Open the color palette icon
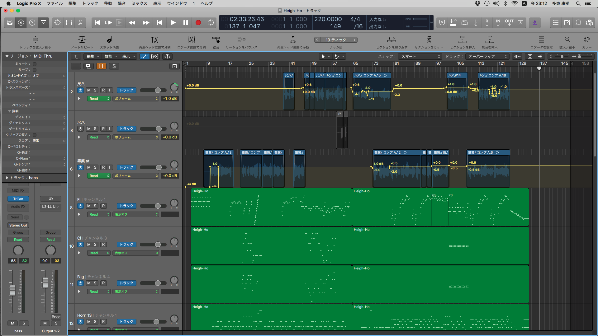Image resolution: width=598 pixels, height=336 pixels. coord(587,40)
